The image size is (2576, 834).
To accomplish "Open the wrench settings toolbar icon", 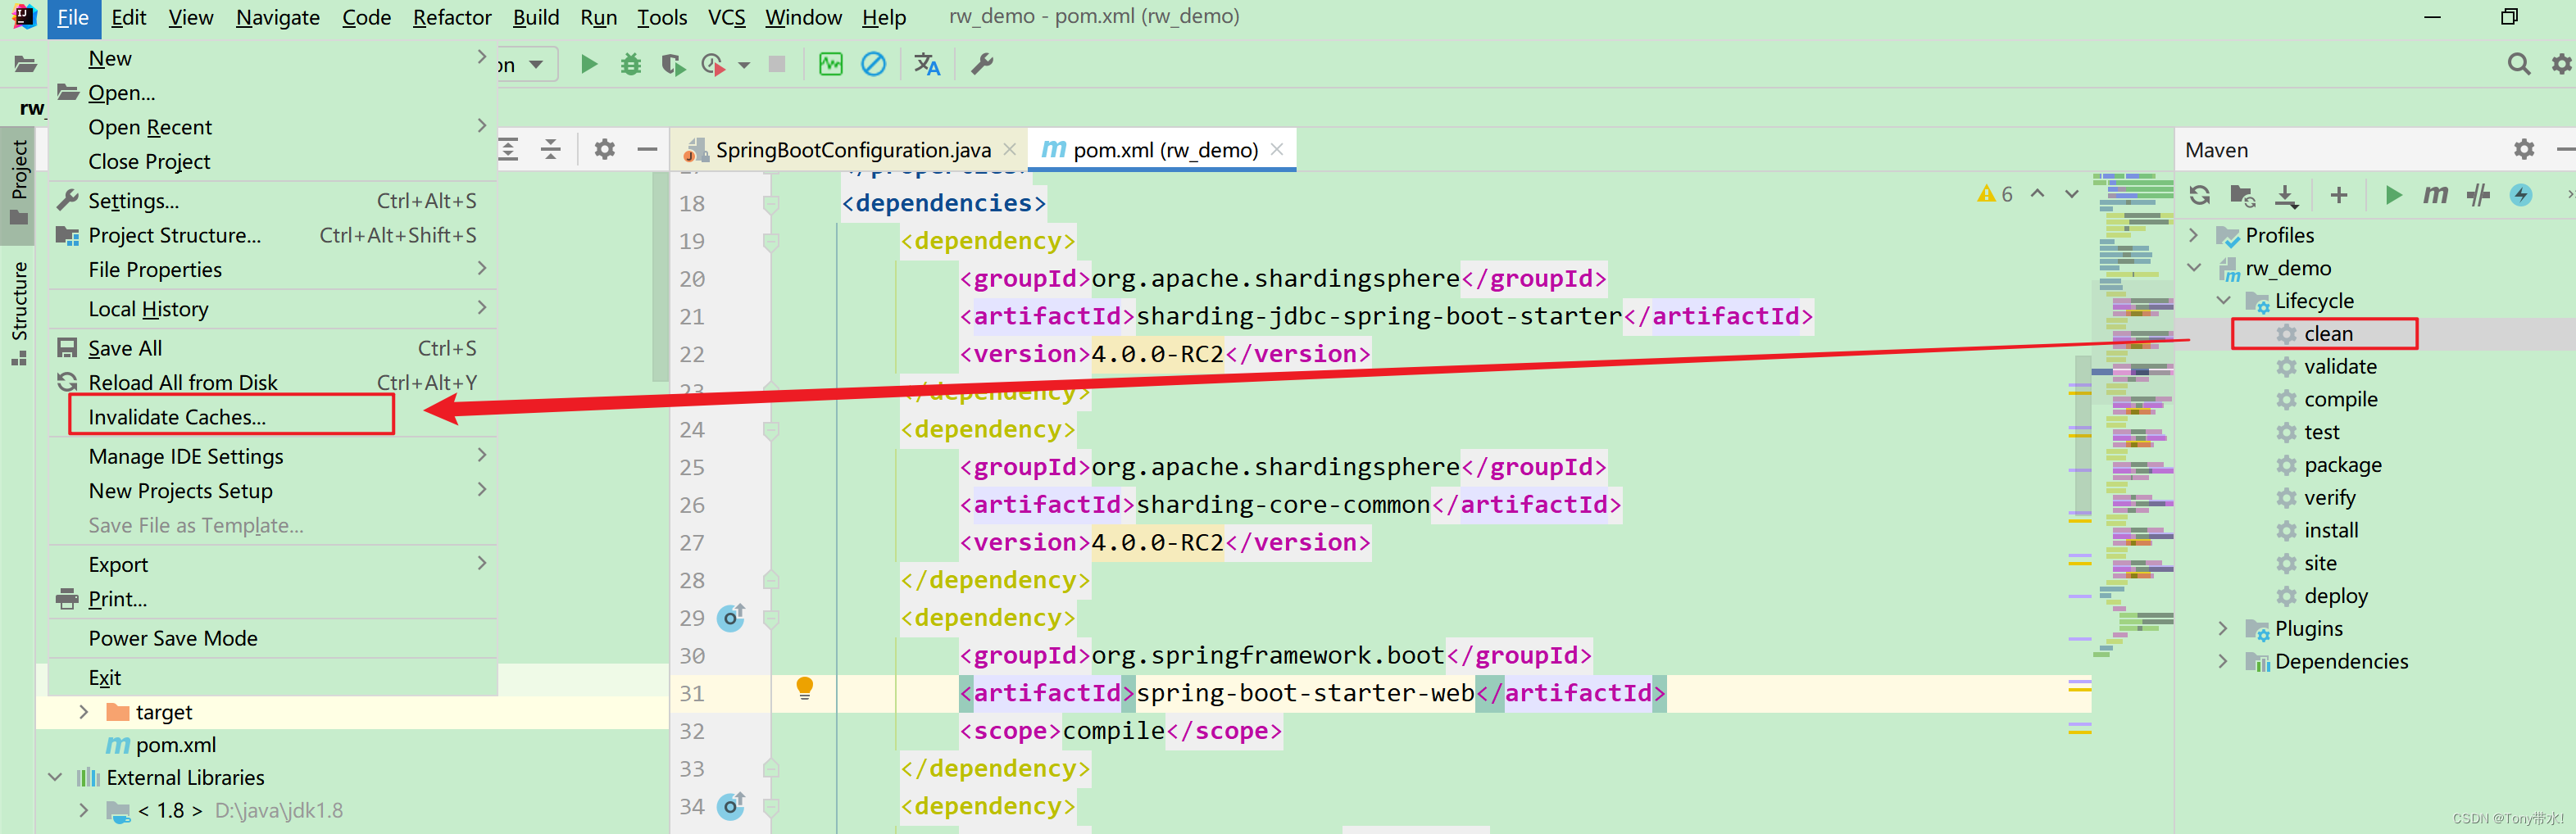I will [x=982, y=65].
